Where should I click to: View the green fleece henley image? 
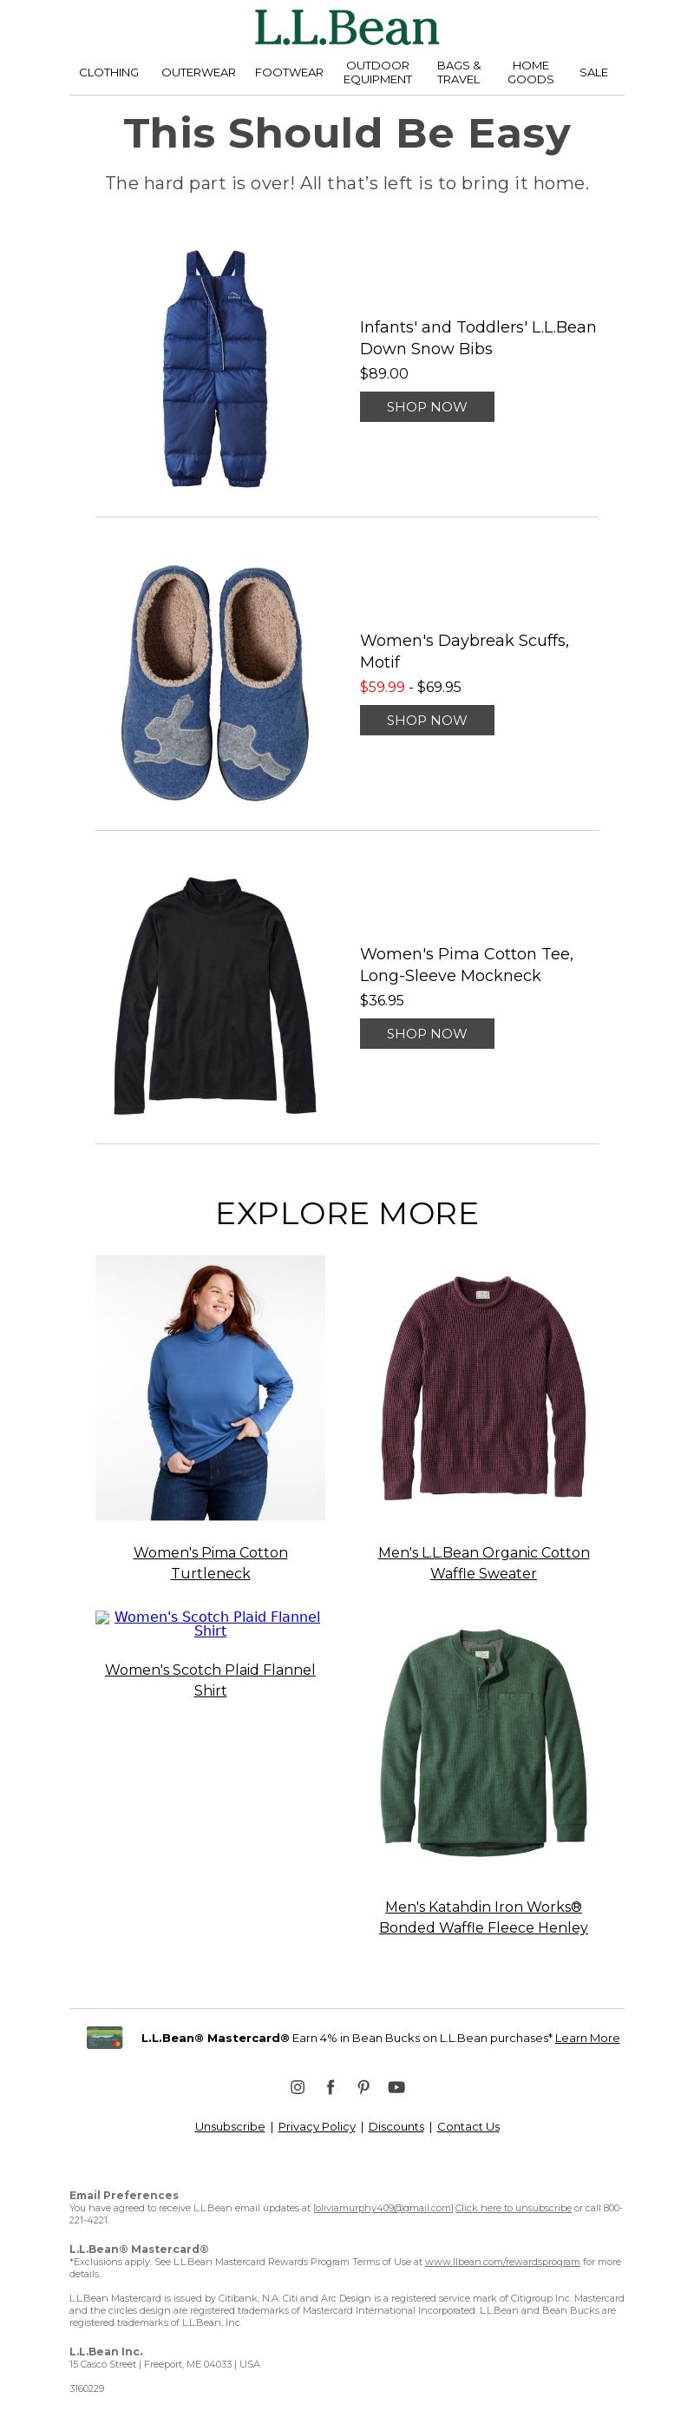(x=483, y=1742)
